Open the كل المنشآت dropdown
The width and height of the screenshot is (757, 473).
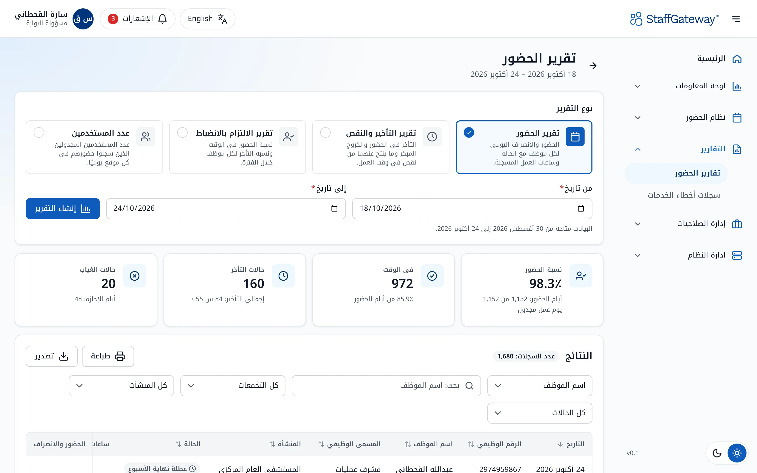coord(121,386)
